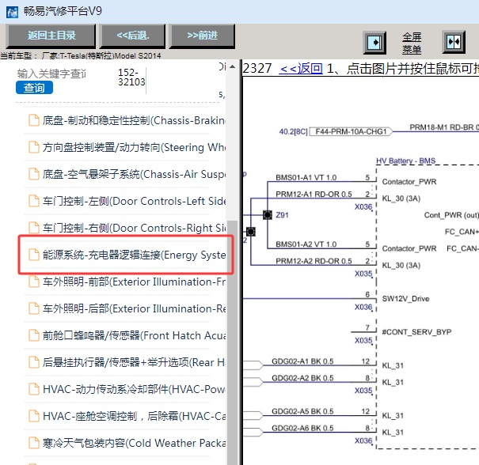
Task: Click the <<返回 link above diagram
Action: pyautogui.click(x=301, y=68)
